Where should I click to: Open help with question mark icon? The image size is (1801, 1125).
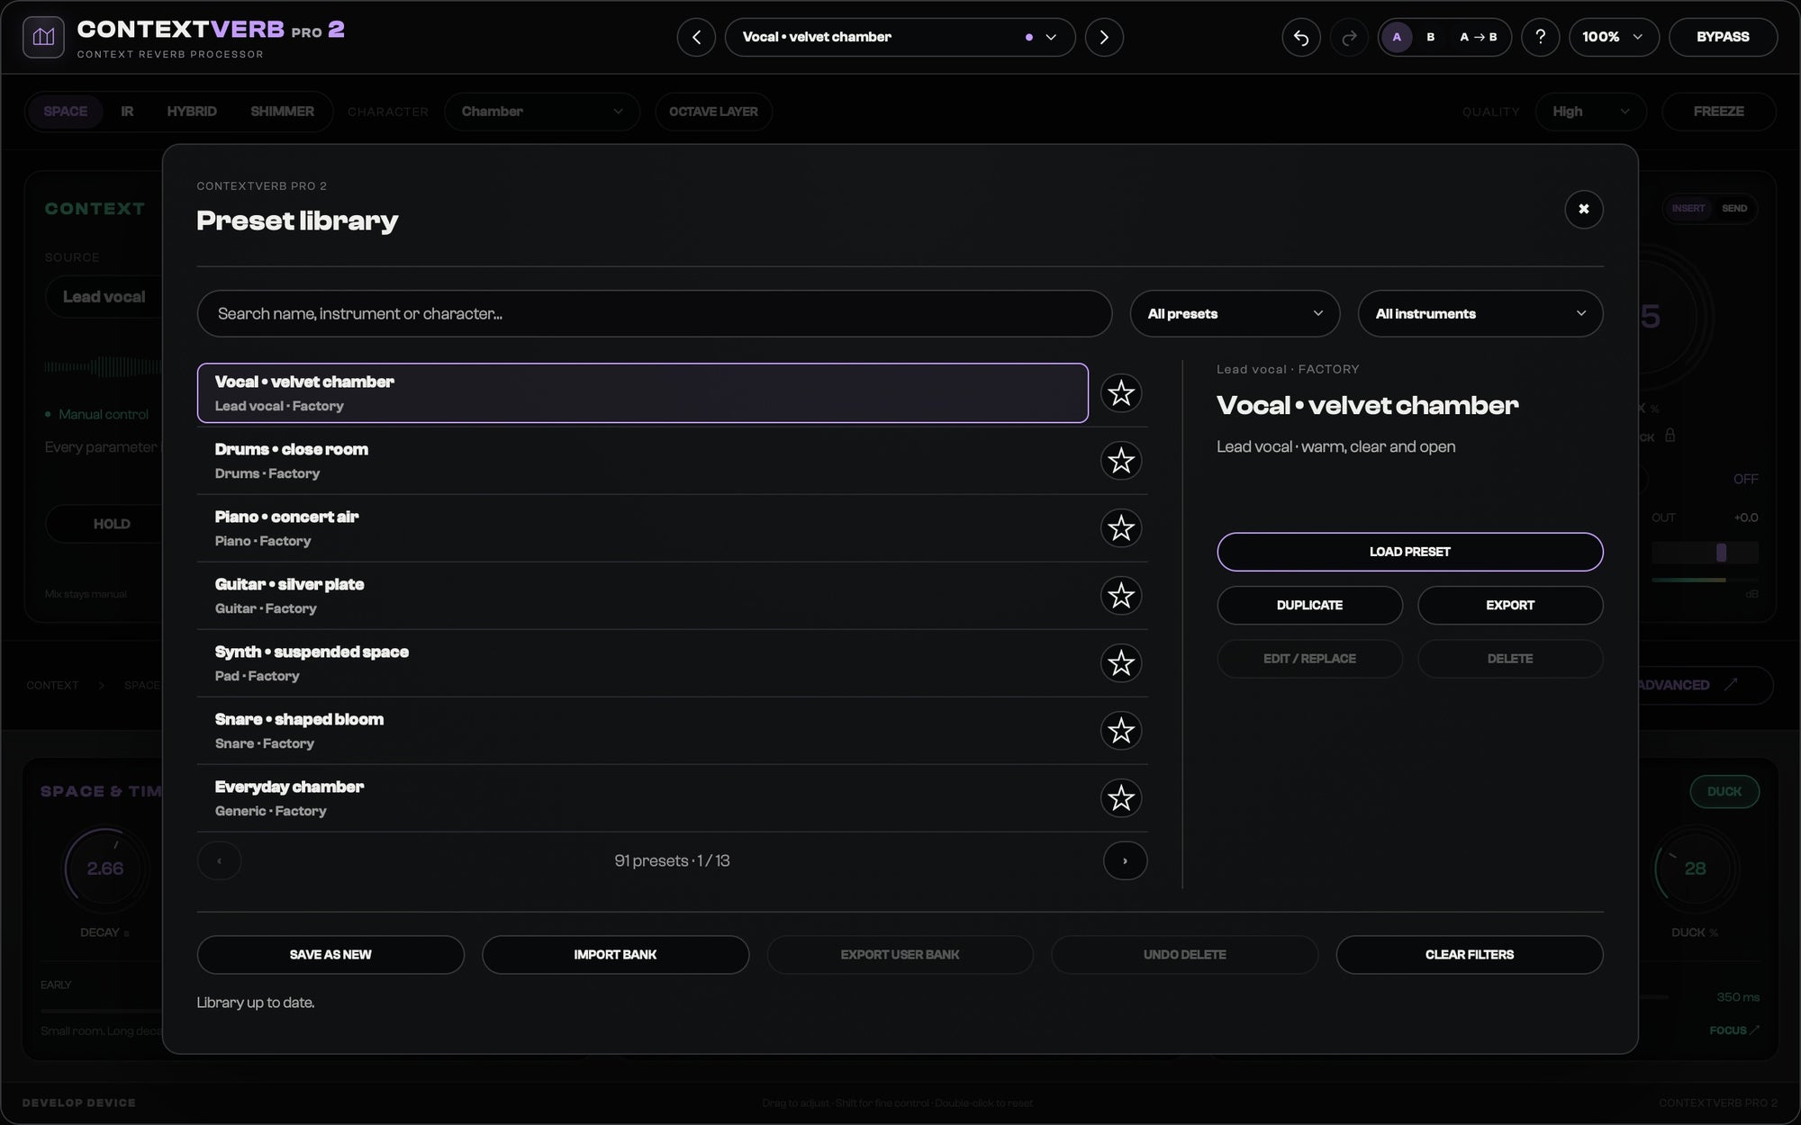(x=1541, y=37)
